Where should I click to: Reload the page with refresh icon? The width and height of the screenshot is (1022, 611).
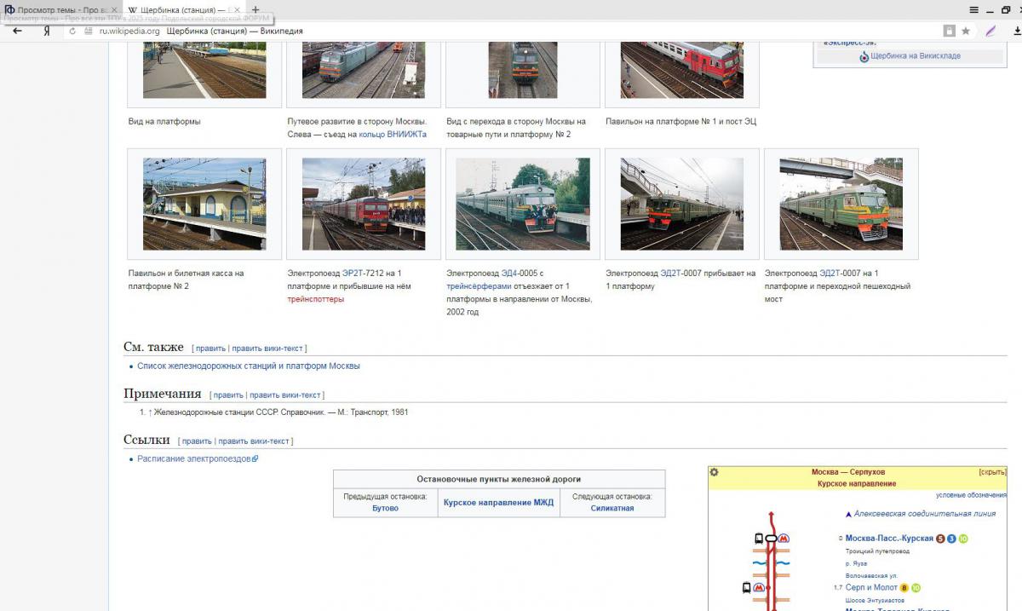point(72,31)
